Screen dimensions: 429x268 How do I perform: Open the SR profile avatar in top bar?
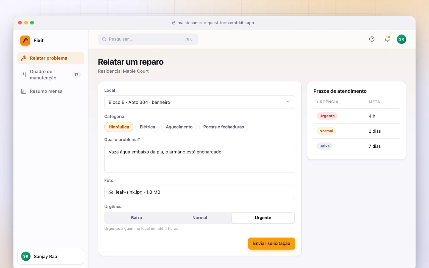click(x=402, y=39)
